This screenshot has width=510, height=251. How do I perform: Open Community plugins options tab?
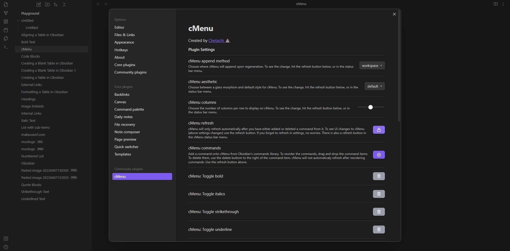[142, 72]
